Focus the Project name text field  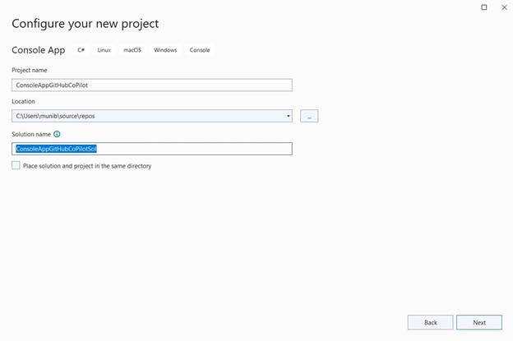tap(152, 85)
